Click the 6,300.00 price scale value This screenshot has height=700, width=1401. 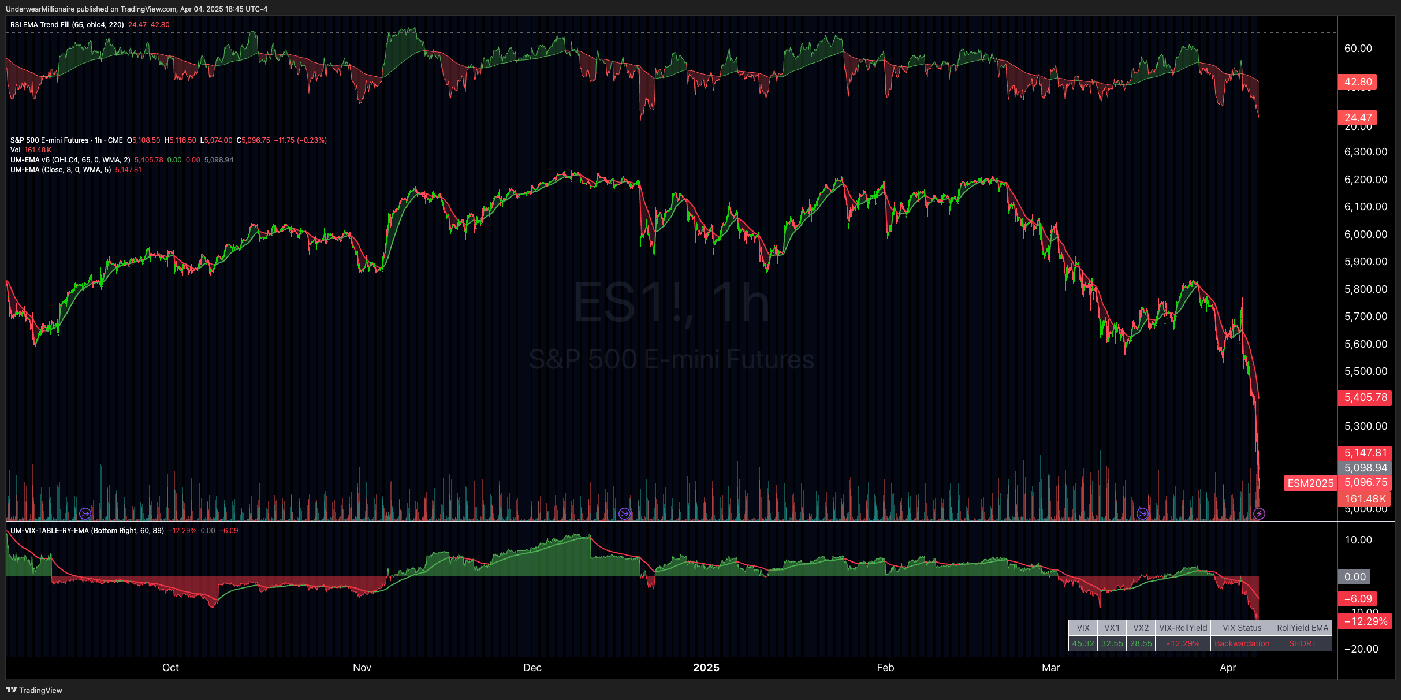pyautogui.click(x=1366, y=152)
